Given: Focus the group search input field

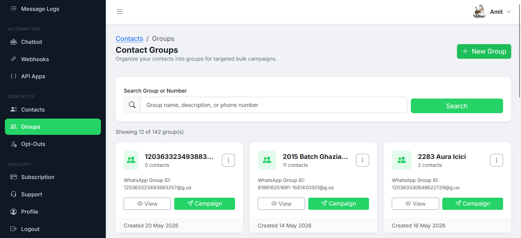Looking at the screenshot, I should (x=274, y=105).
